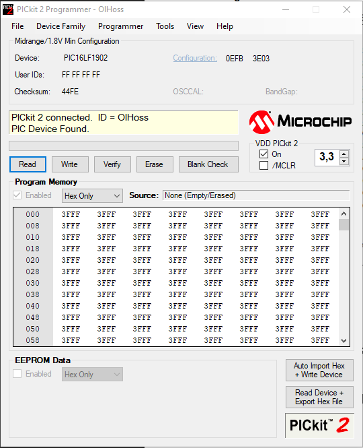Screen dimensions: 363x448
Task: Decrease VDD voltage with down arrow
Action: click(x=344, y=162)
